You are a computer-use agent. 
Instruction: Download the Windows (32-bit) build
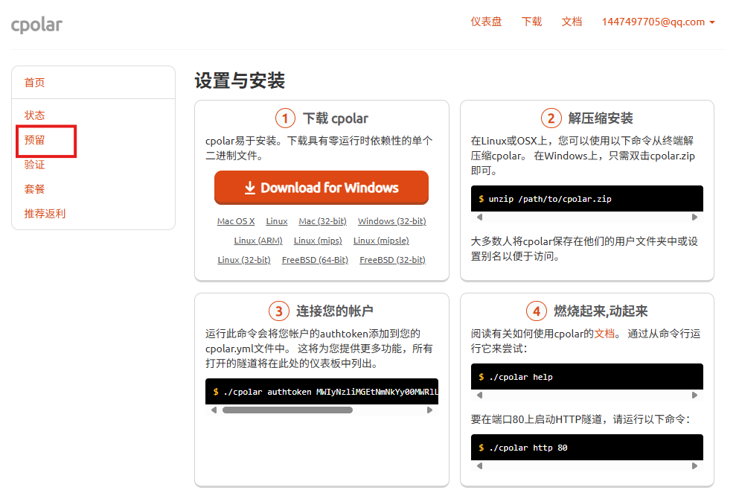coord(391,221)
